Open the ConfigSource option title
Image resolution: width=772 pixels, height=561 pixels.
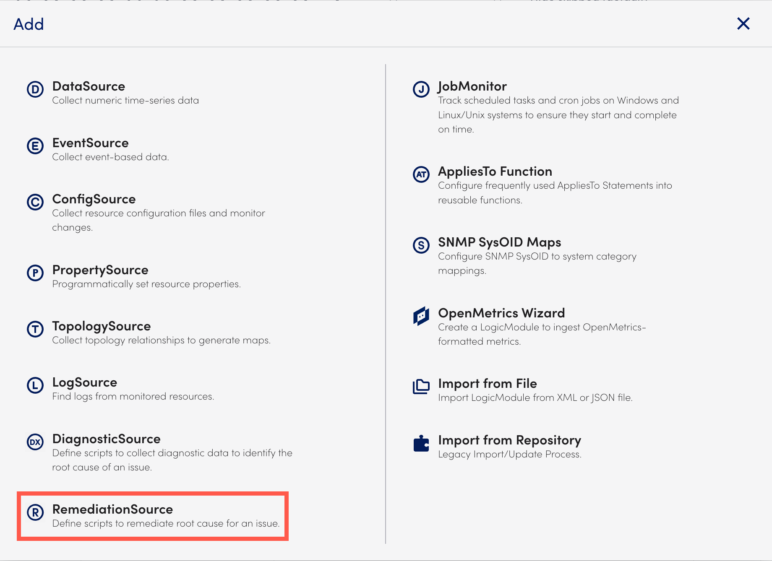94,199
